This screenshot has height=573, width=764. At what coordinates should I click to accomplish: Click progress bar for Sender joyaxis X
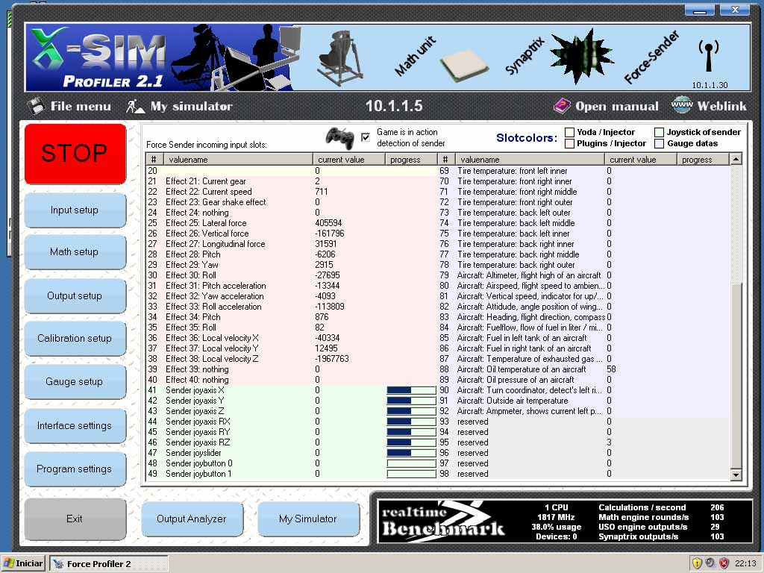pos(411,390)
